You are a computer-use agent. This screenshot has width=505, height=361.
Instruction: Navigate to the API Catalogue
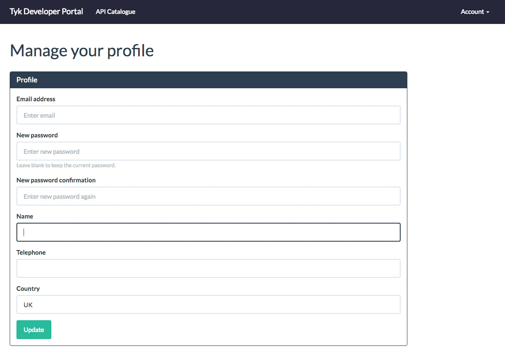pos(115,12)
